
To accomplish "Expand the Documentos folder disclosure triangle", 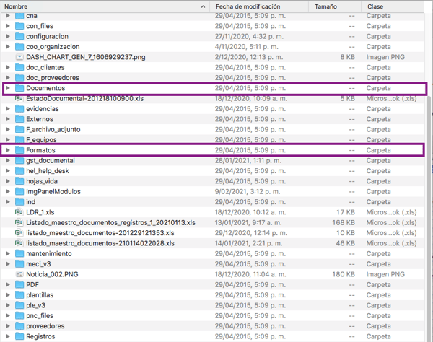I will 8,88.
